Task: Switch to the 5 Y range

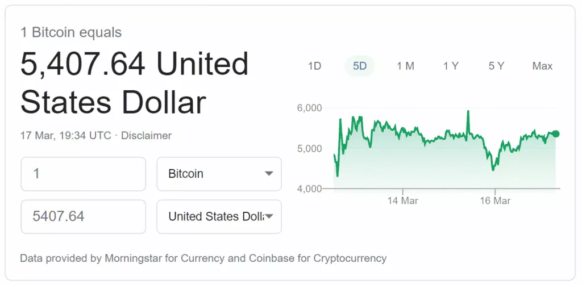Action: pyautogui.click(x=496, y=66)
